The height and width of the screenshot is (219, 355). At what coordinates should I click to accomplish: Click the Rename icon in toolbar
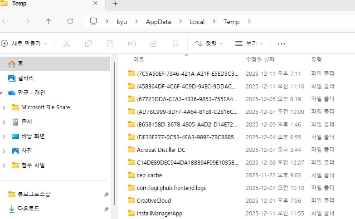point(132,44)
